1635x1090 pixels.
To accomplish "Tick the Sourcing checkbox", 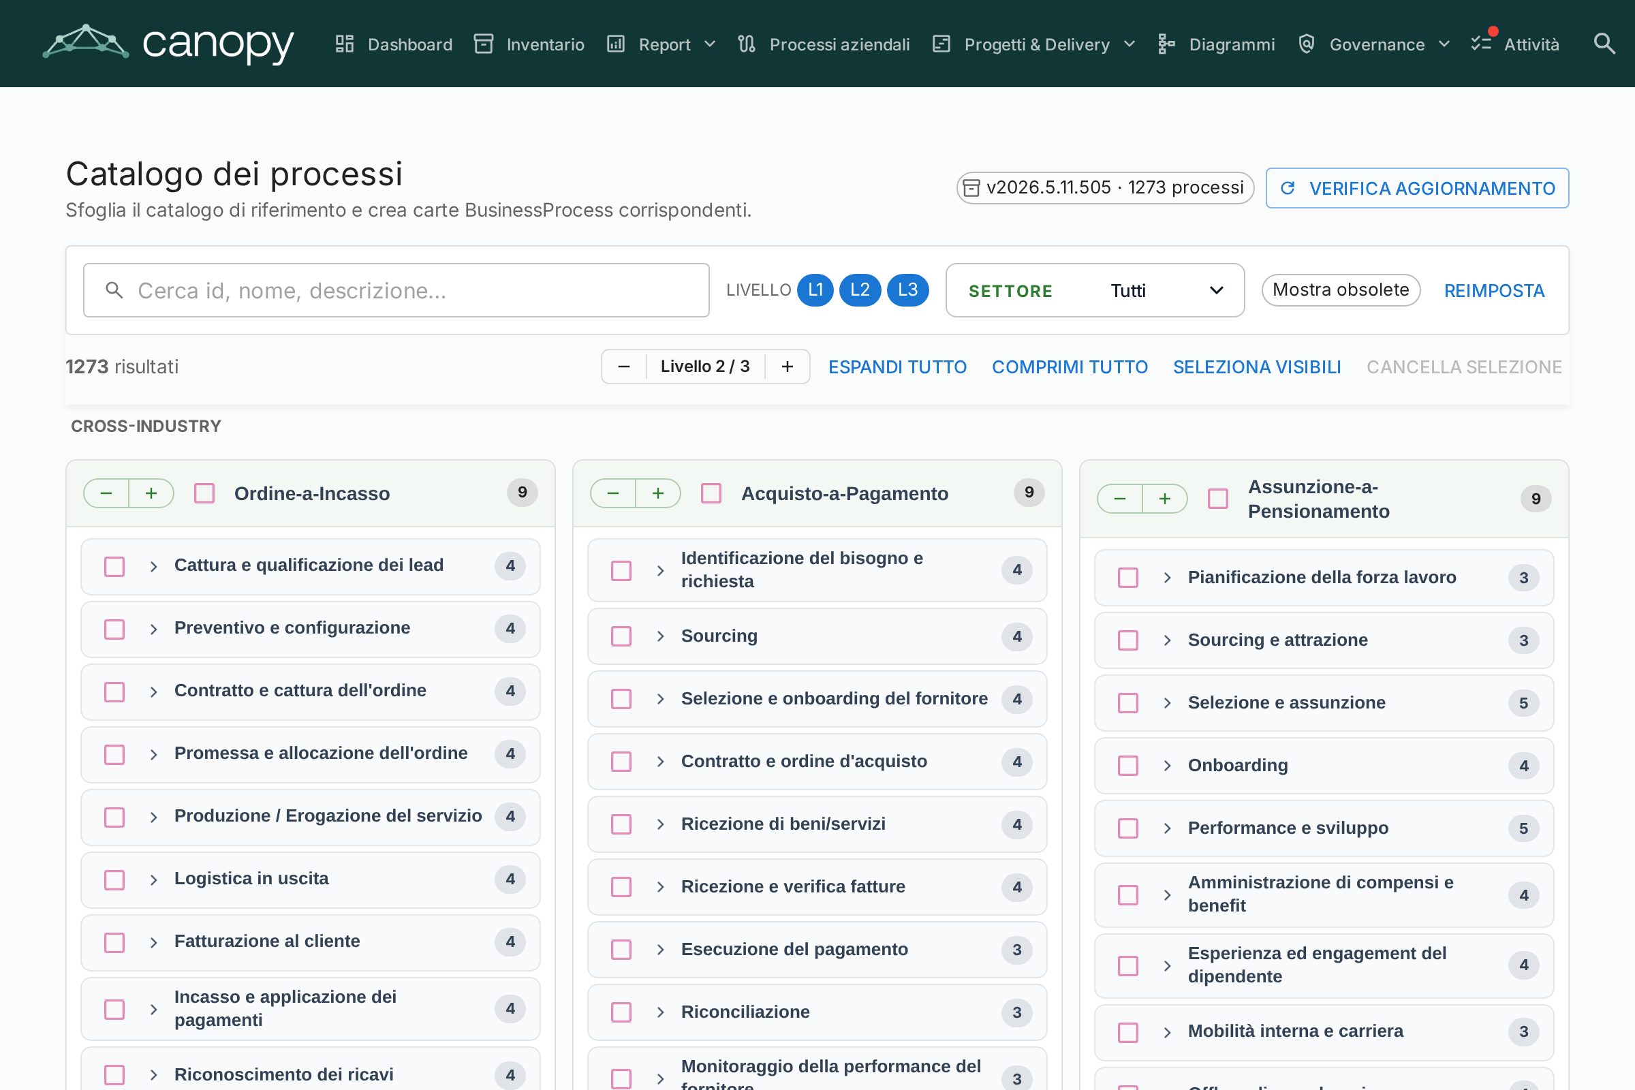I will click(621, 636).
